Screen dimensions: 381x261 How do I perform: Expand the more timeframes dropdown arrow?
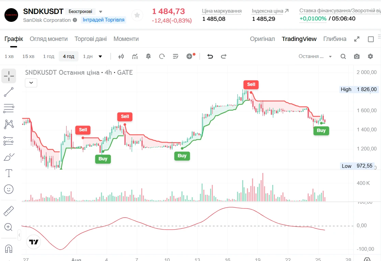click(x=100, y=56)
